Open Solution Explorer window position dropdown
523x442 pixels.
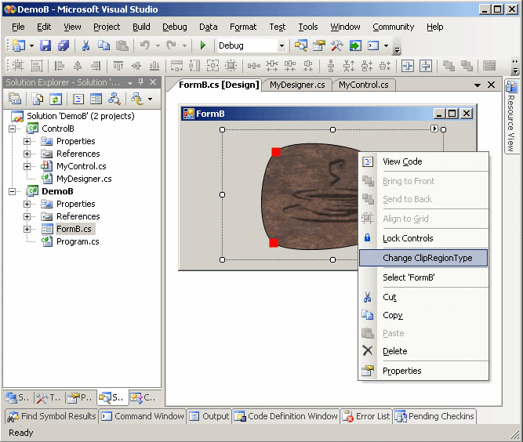click(x=130, y=82)
